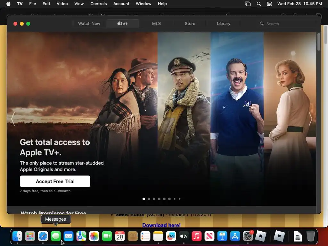Viewport: 328px width, 246px height.
Task: Open the Controls menu
Action: pos(99,4)
